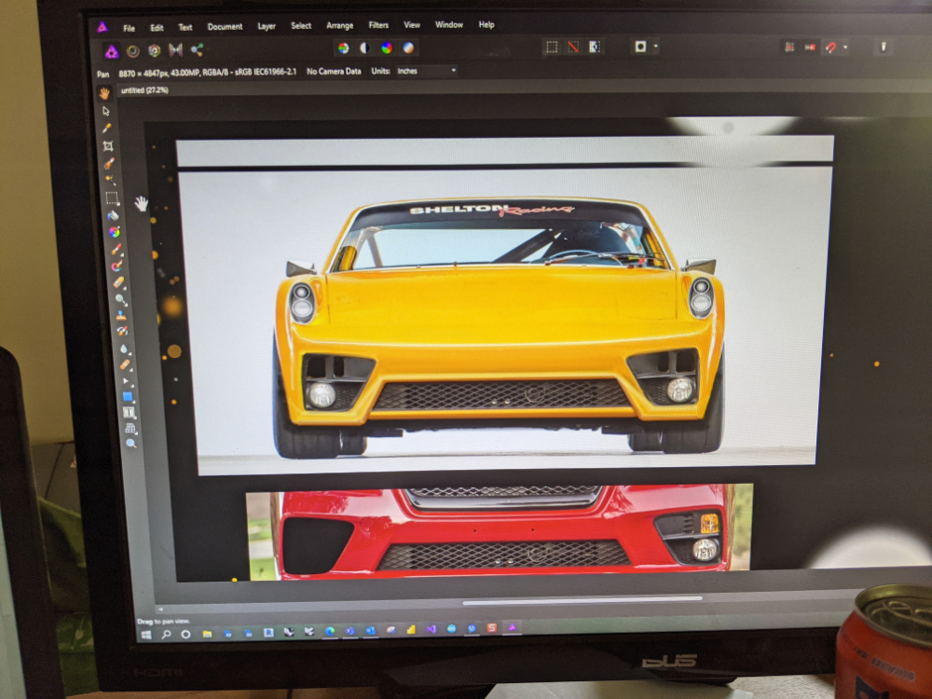
Task: Expand the snapping options dropdown arrow
Action: pos(843,48)
